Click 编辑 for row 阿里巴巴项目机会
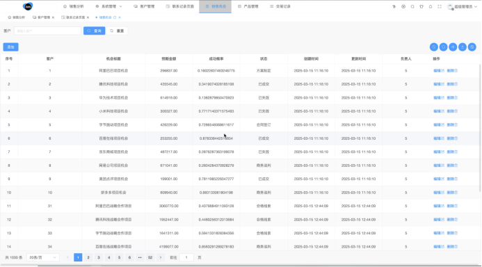 tap(439, 71)
